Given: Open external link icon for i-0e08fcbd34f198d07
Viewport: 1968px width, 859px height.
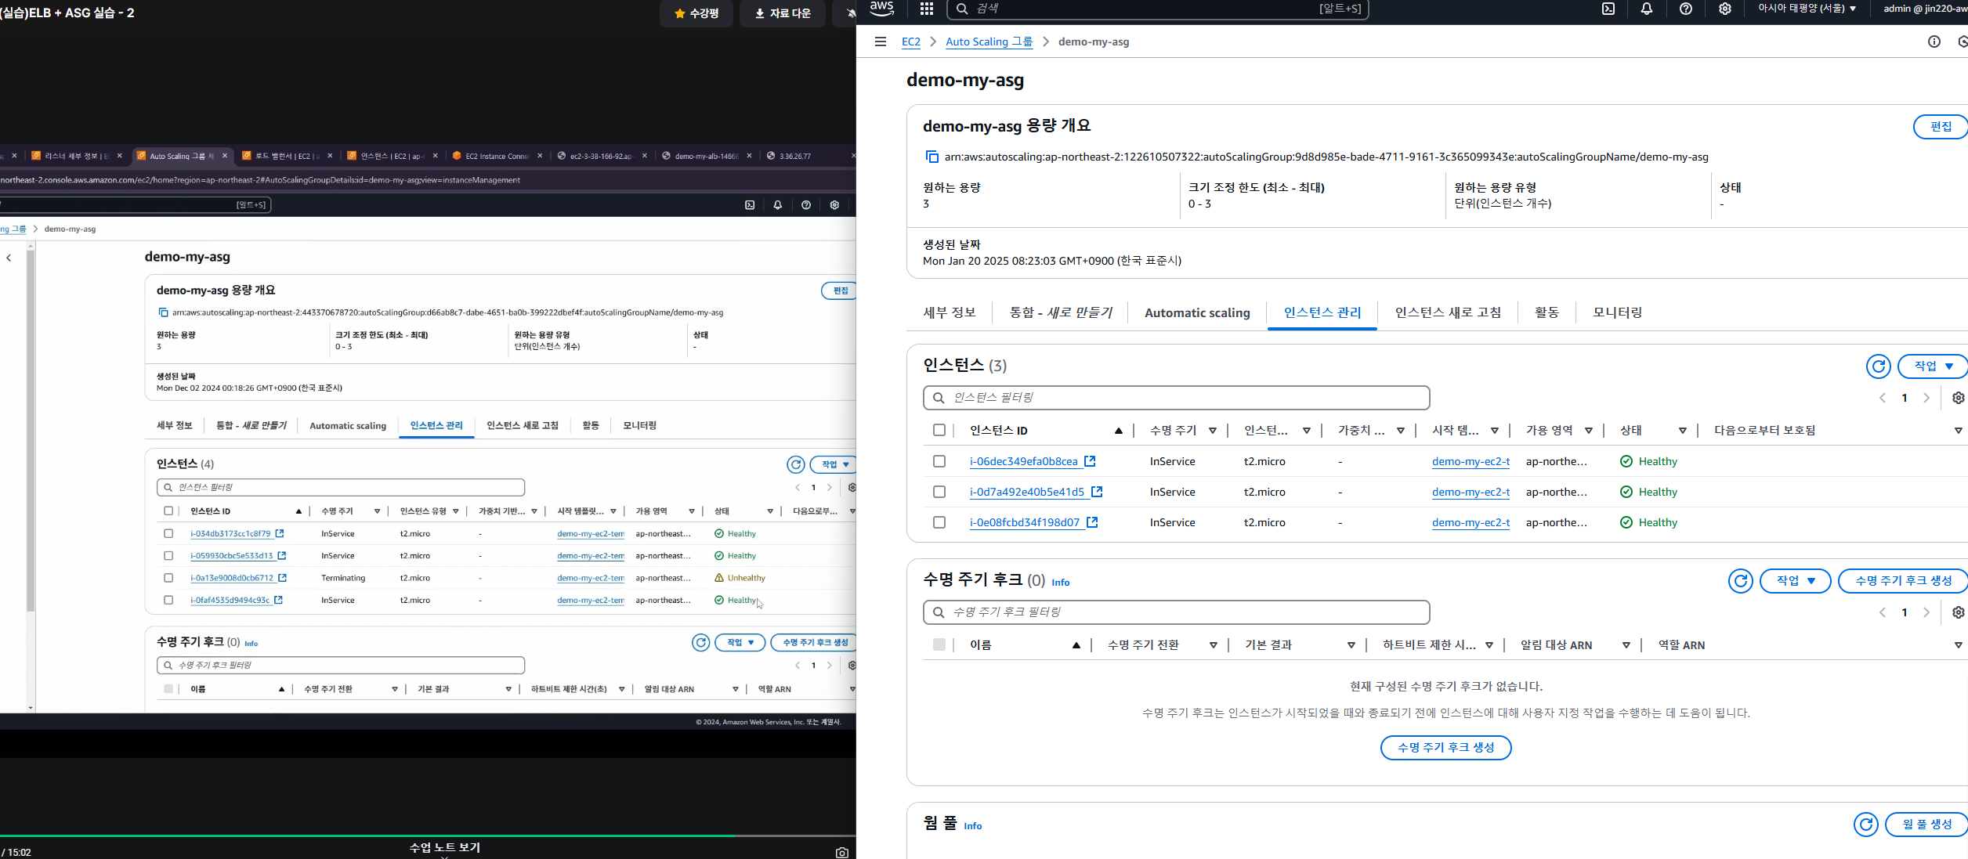Looking at the screenshot, I should coord(1092,522).
